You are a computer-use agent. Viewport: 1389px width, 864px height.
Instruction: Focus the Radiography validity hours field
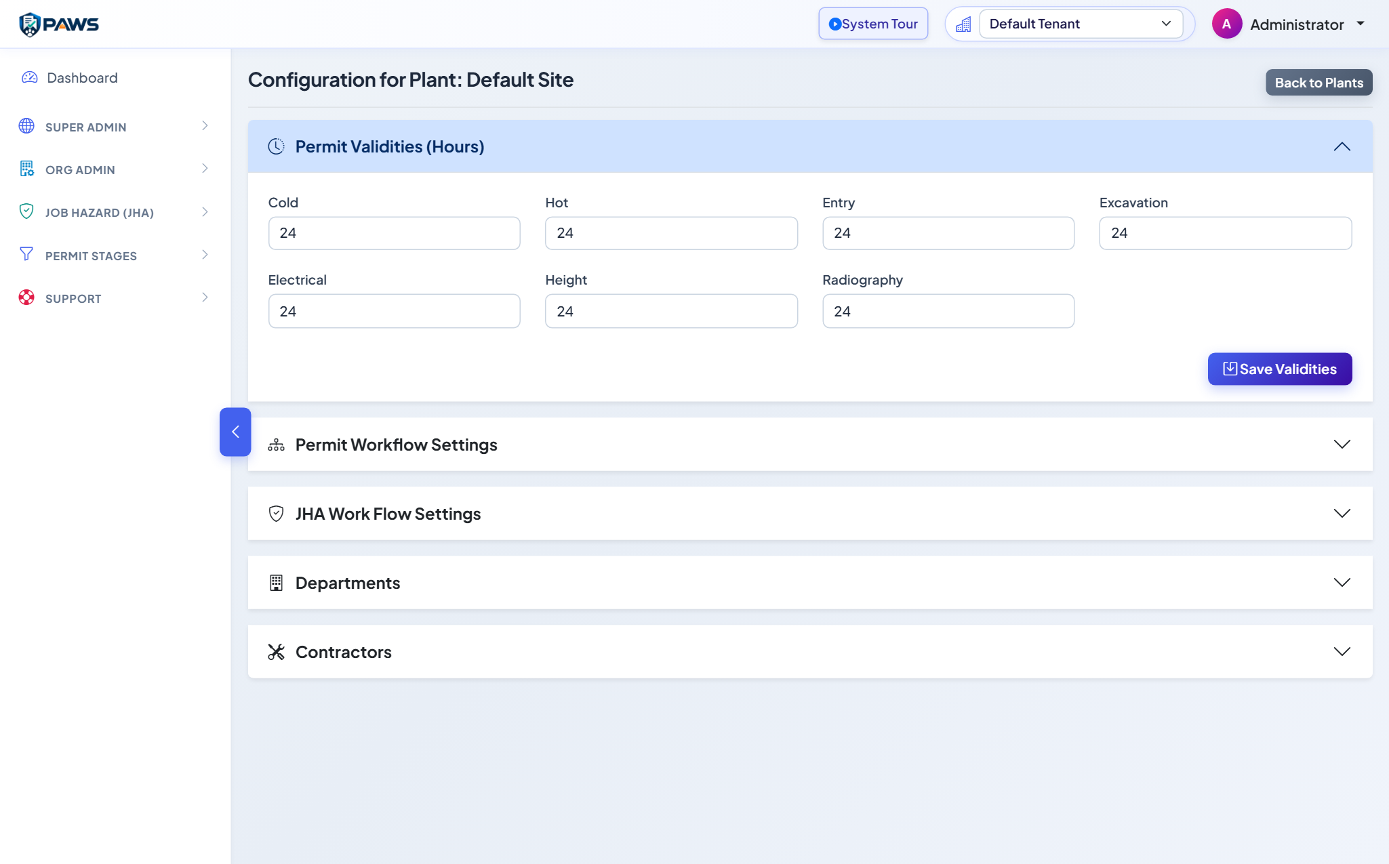click(x=948, y=311)
